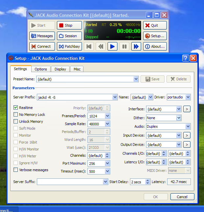204x212 pixels.
Task: Toggle the H/W Meter checkbox
Action: click(x=16, y=156)
